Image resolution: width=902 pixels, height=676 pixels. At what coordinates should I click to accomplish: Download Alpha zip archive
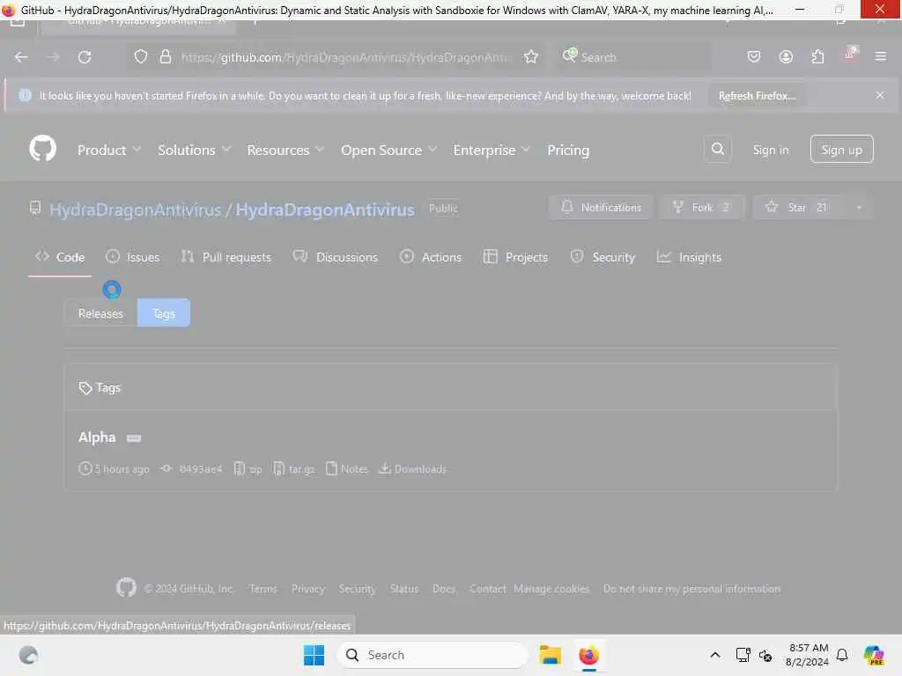[248, 469]
